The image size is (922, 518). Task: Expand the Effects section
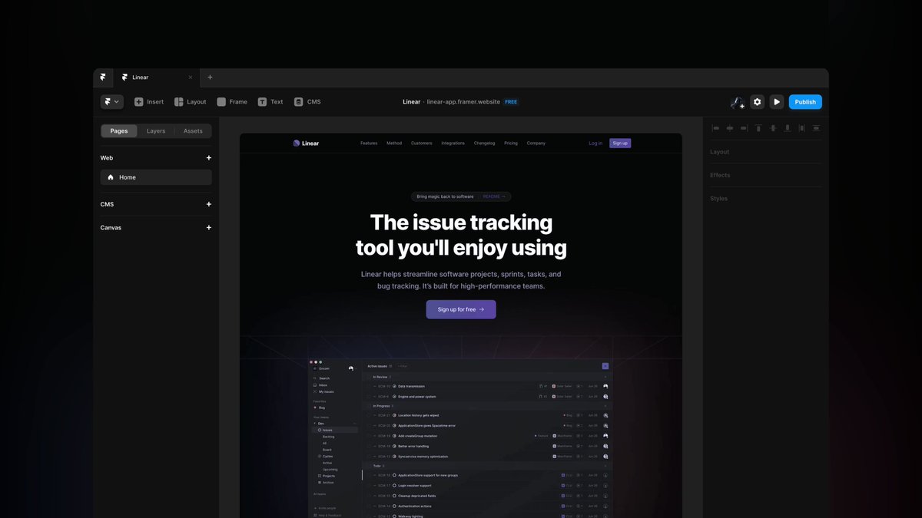pyautogui.click(x=720, y=175)
